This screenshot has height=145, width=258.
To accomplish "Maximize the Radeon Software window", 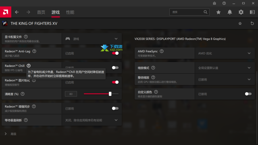I will [243, 3].
